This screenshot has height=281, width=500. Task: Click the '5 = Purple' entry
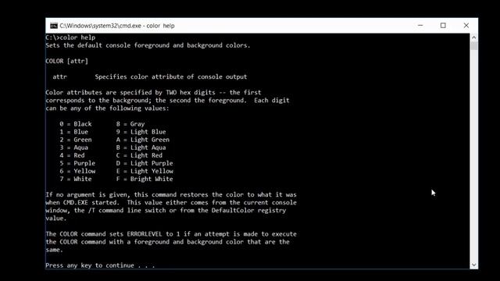(77, 163)
